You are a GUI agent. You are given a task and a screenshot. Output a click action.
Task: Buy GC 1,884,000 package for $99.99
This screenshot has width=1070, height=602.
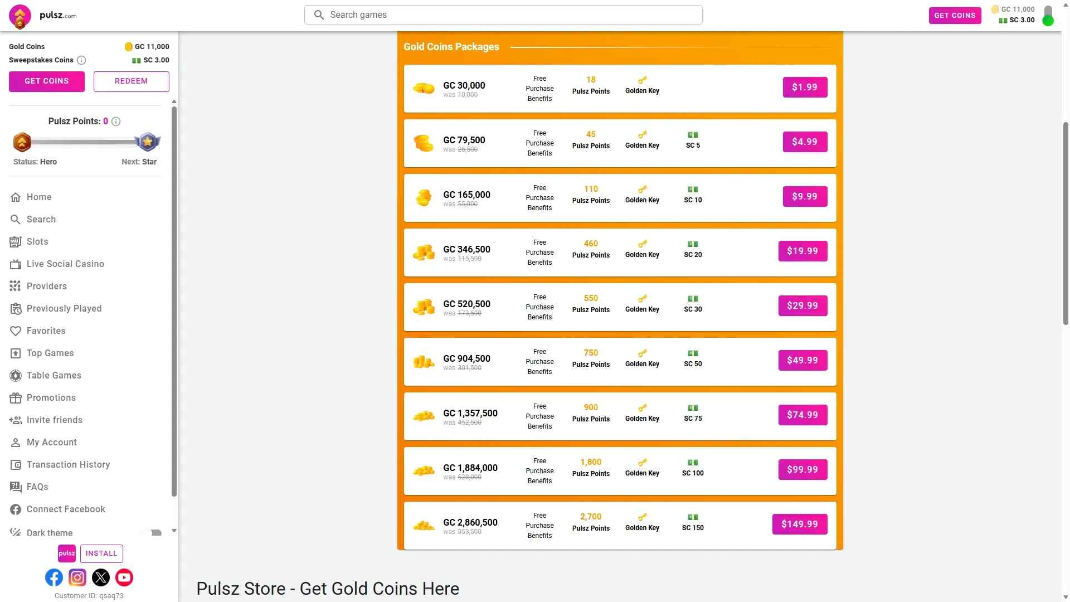click(x=802, y=470)
